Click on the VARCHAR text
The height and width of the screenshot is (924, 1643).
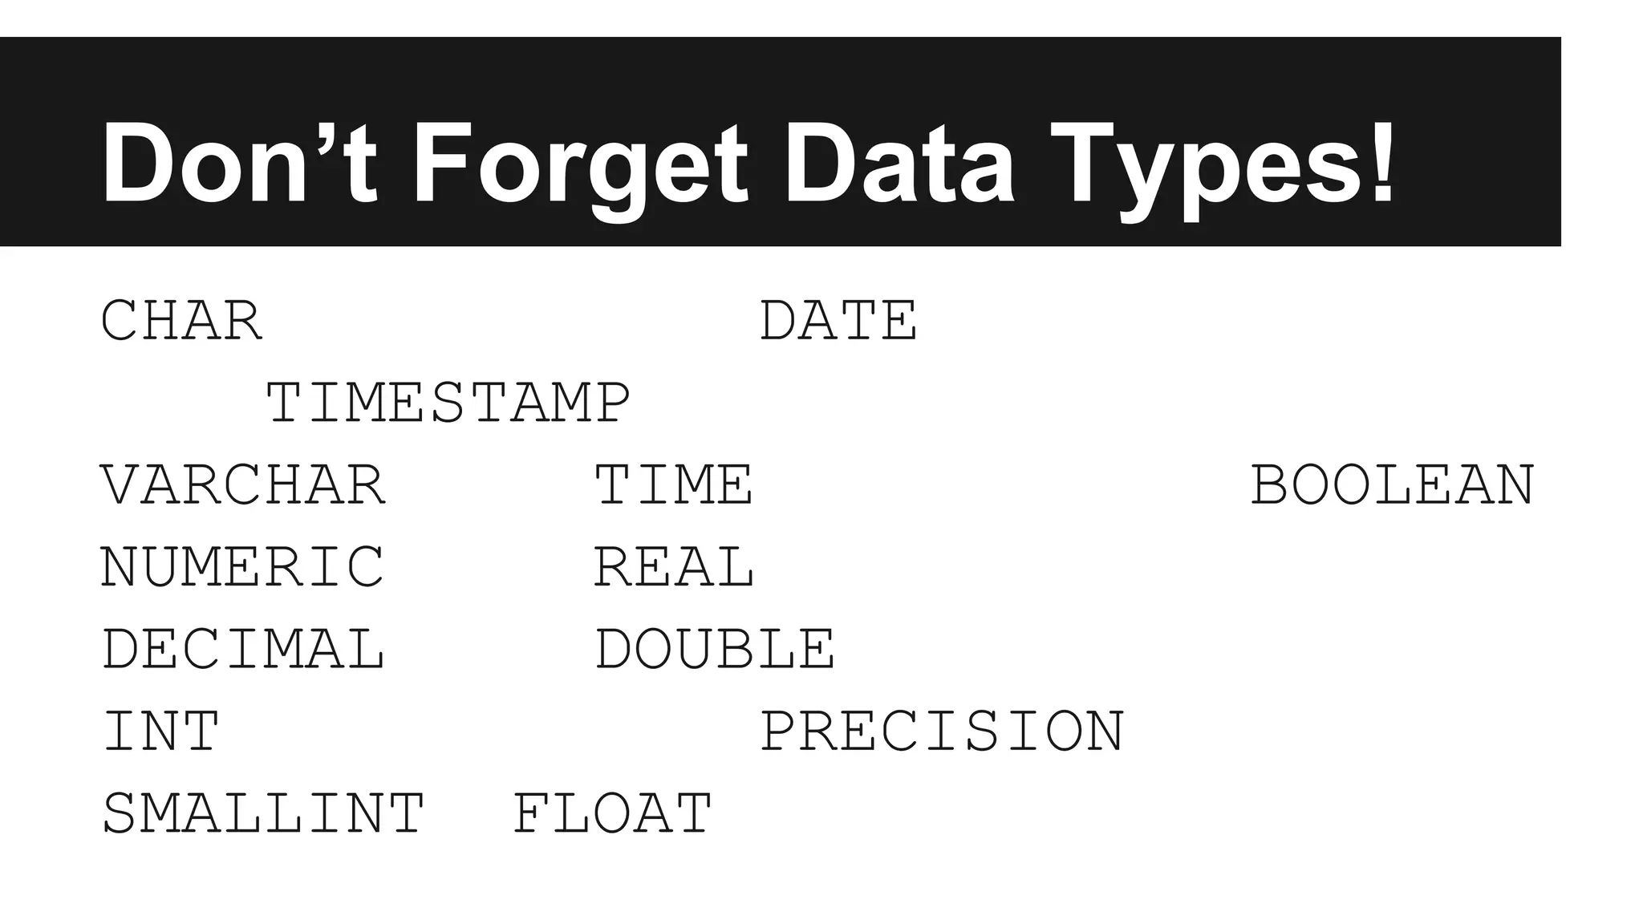[243, 484]
